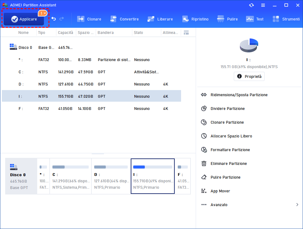Sort by the Bandiera column header
Image resolution: width=303 pixels, height=229 pixels.
[105, 33]
